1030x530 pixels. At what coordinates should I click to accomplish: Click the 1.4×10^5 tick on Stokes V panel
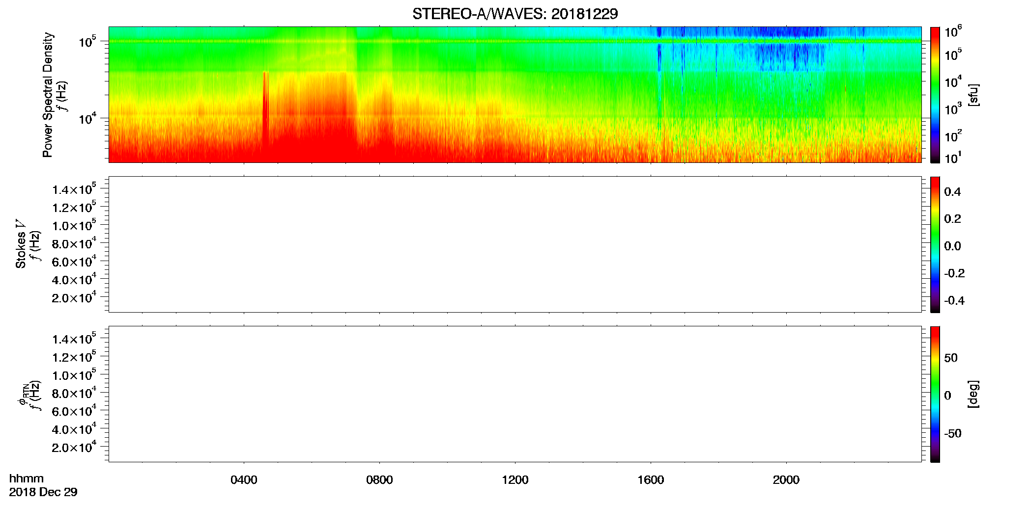tap(74, 189)
